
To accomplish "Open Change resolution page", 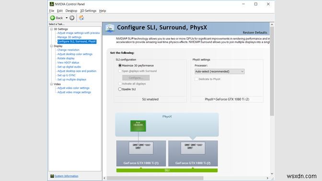I will [69, 50].
